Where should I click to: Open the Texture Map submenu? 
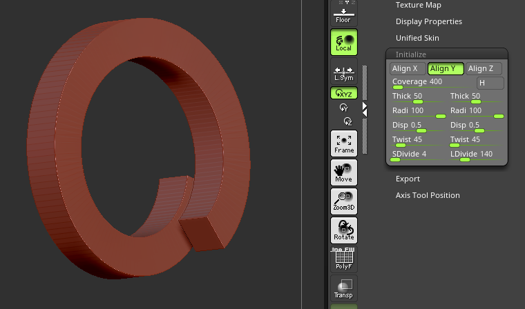click(x=418, y=5)
